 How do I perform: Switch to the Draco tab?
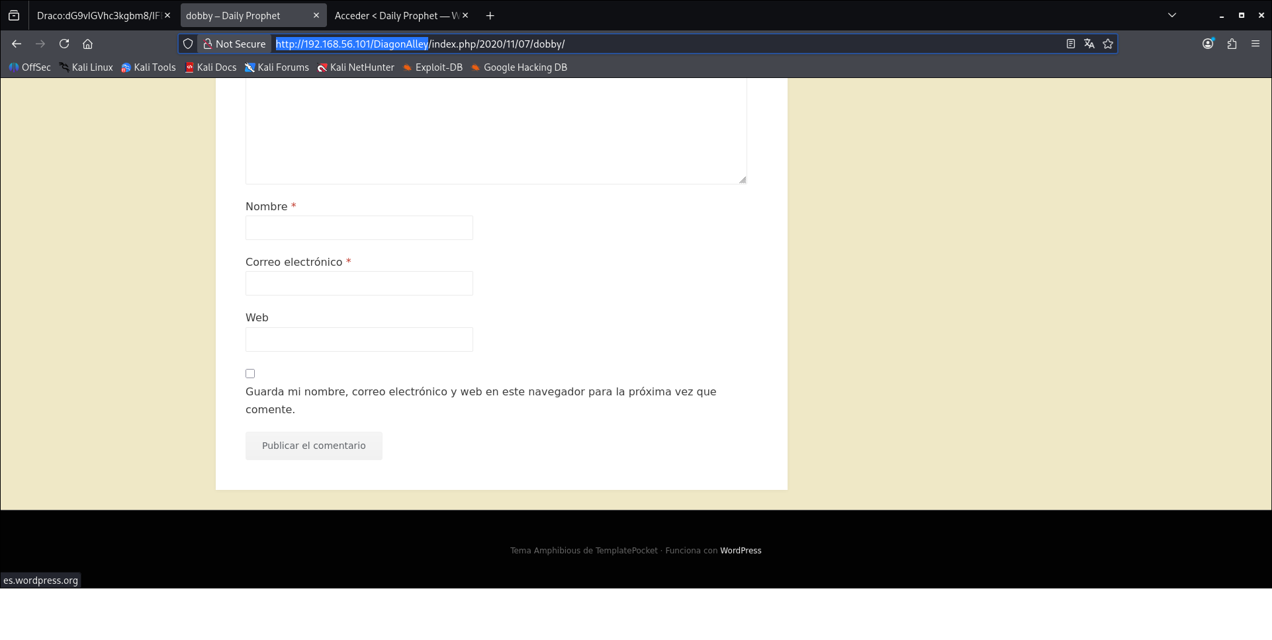point(98,15)
